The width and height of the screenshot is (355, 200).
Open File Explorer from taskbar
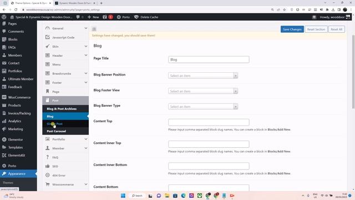167,196
